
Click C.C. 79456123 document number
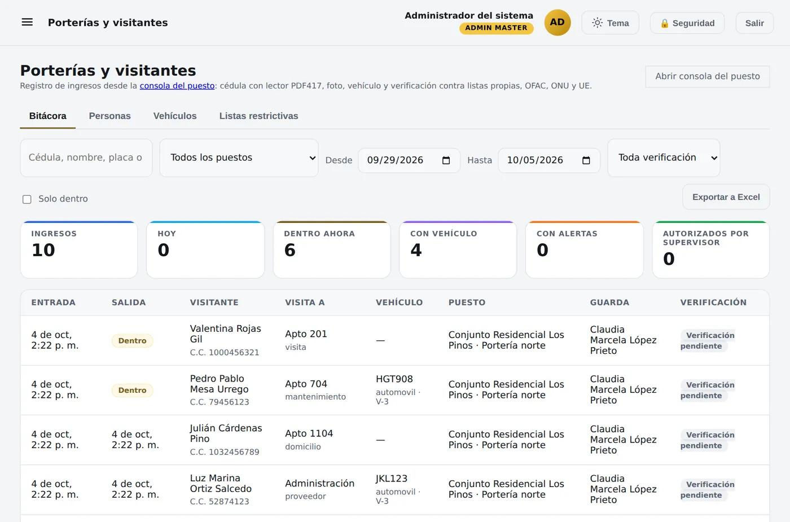click(x=220, y=402)
